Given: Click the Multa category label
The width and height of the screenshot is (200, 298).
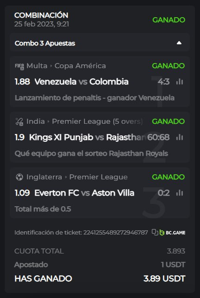Looking at the screenshot, I should (x=37, y=66).
